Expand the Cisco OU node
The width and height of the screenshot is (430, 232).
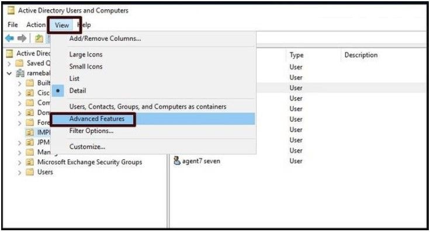click(19, 93)
